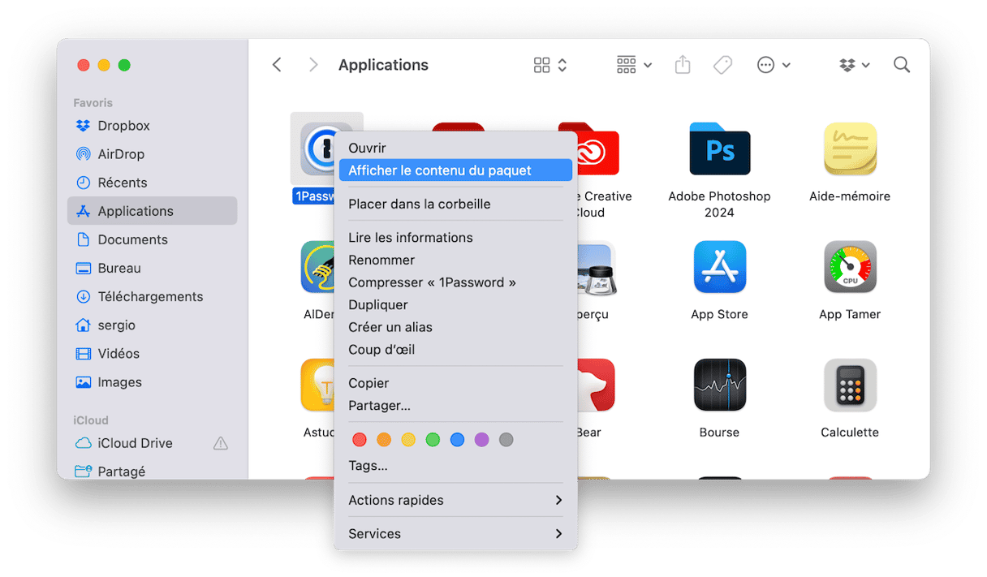Open the tag icon in toolbar

pyautogui.click(x=722, y=65)
